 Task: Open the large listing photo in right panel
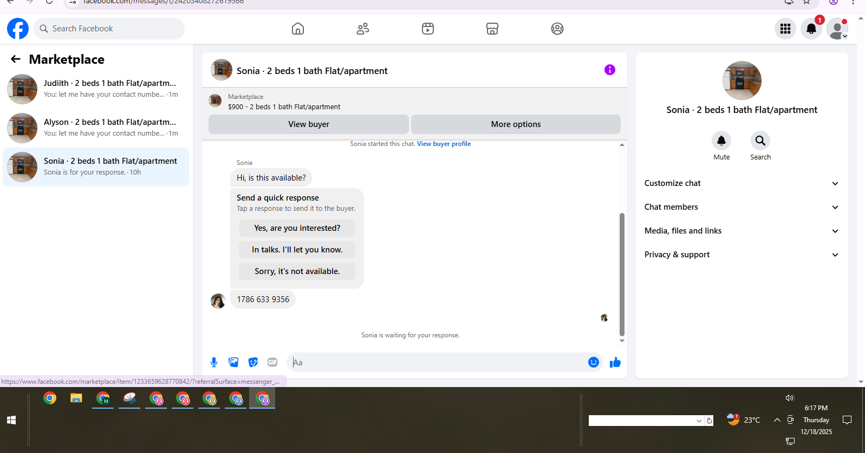742,81
